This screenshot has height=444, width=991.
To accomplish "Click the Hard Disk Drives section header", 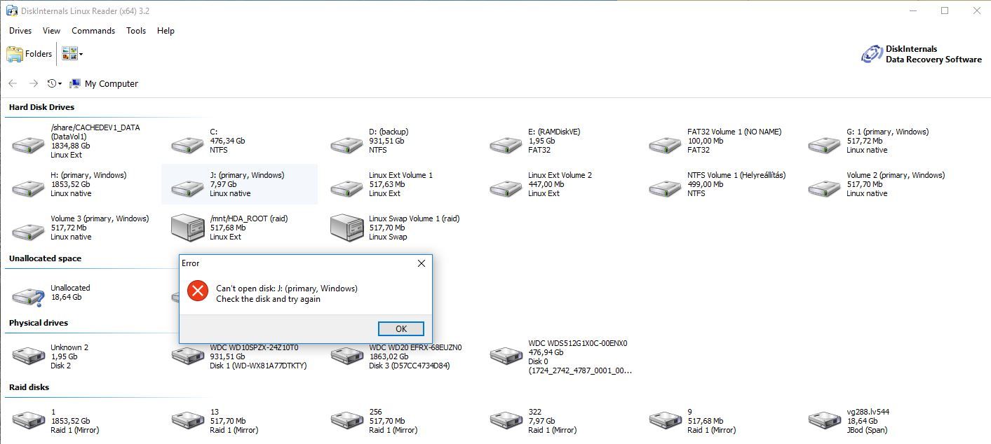I will tap(41, 107).
